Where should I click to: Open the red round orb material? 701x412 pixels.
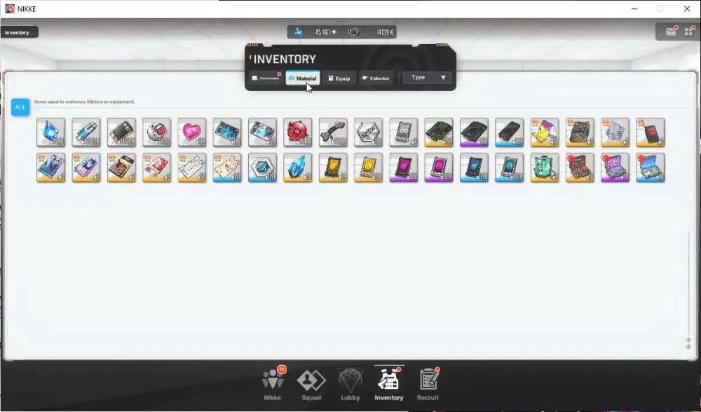coord(298,132)
